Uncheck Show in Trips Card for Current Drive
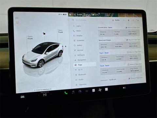157x118 pixels. pos(126,28)
